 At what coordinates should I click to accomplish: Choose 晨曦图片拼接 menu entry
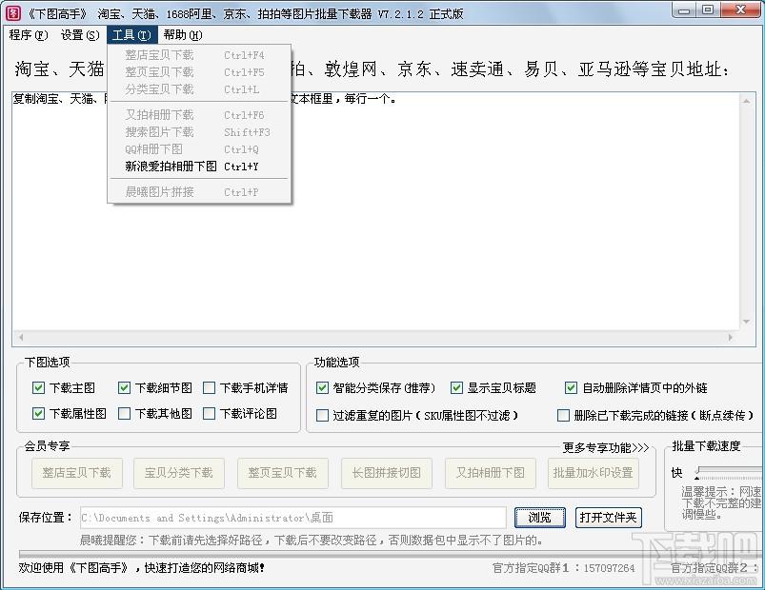coord(198,192)
